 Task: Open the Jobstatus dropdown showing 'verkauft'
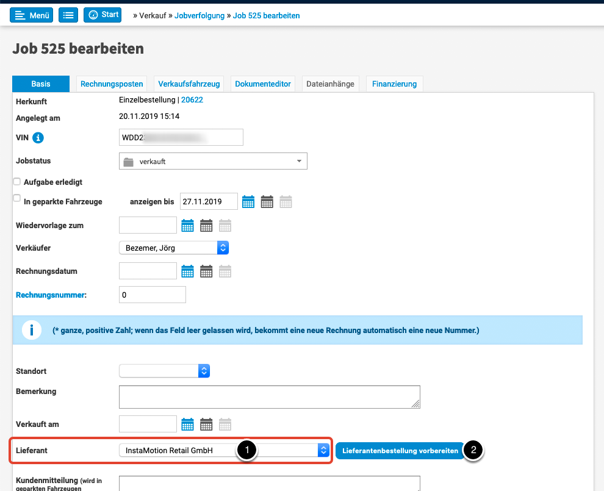(x=213, y=162)
